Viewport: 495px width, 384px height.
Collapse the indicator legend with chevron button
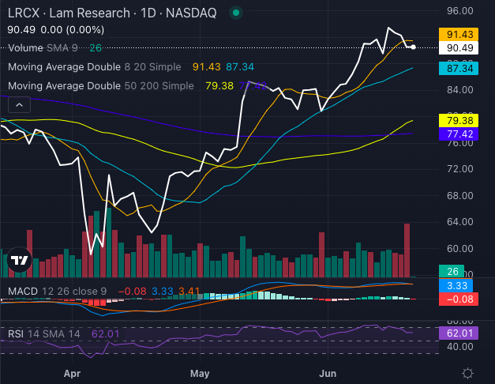tap(19, 104)
